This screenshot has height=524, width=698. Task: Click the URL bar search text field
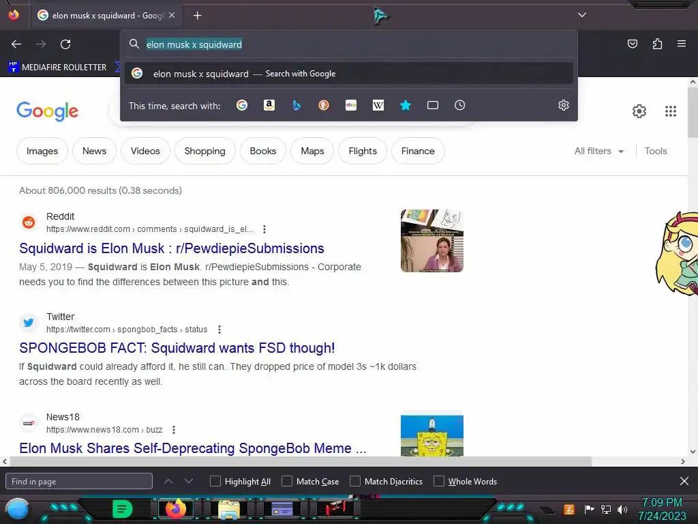click(x=348, y=44)
